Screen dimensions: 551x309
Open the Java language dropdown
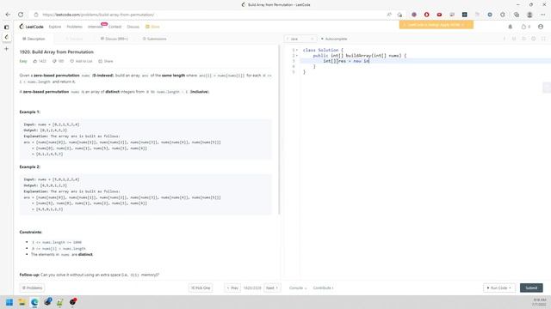tap(300, 39)
